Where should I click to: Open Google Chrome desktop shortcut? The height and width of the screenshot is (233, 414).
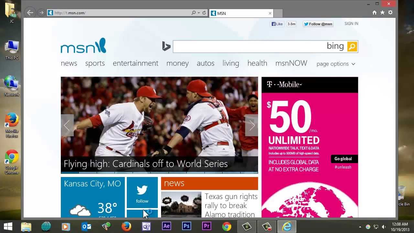[12, 162]
